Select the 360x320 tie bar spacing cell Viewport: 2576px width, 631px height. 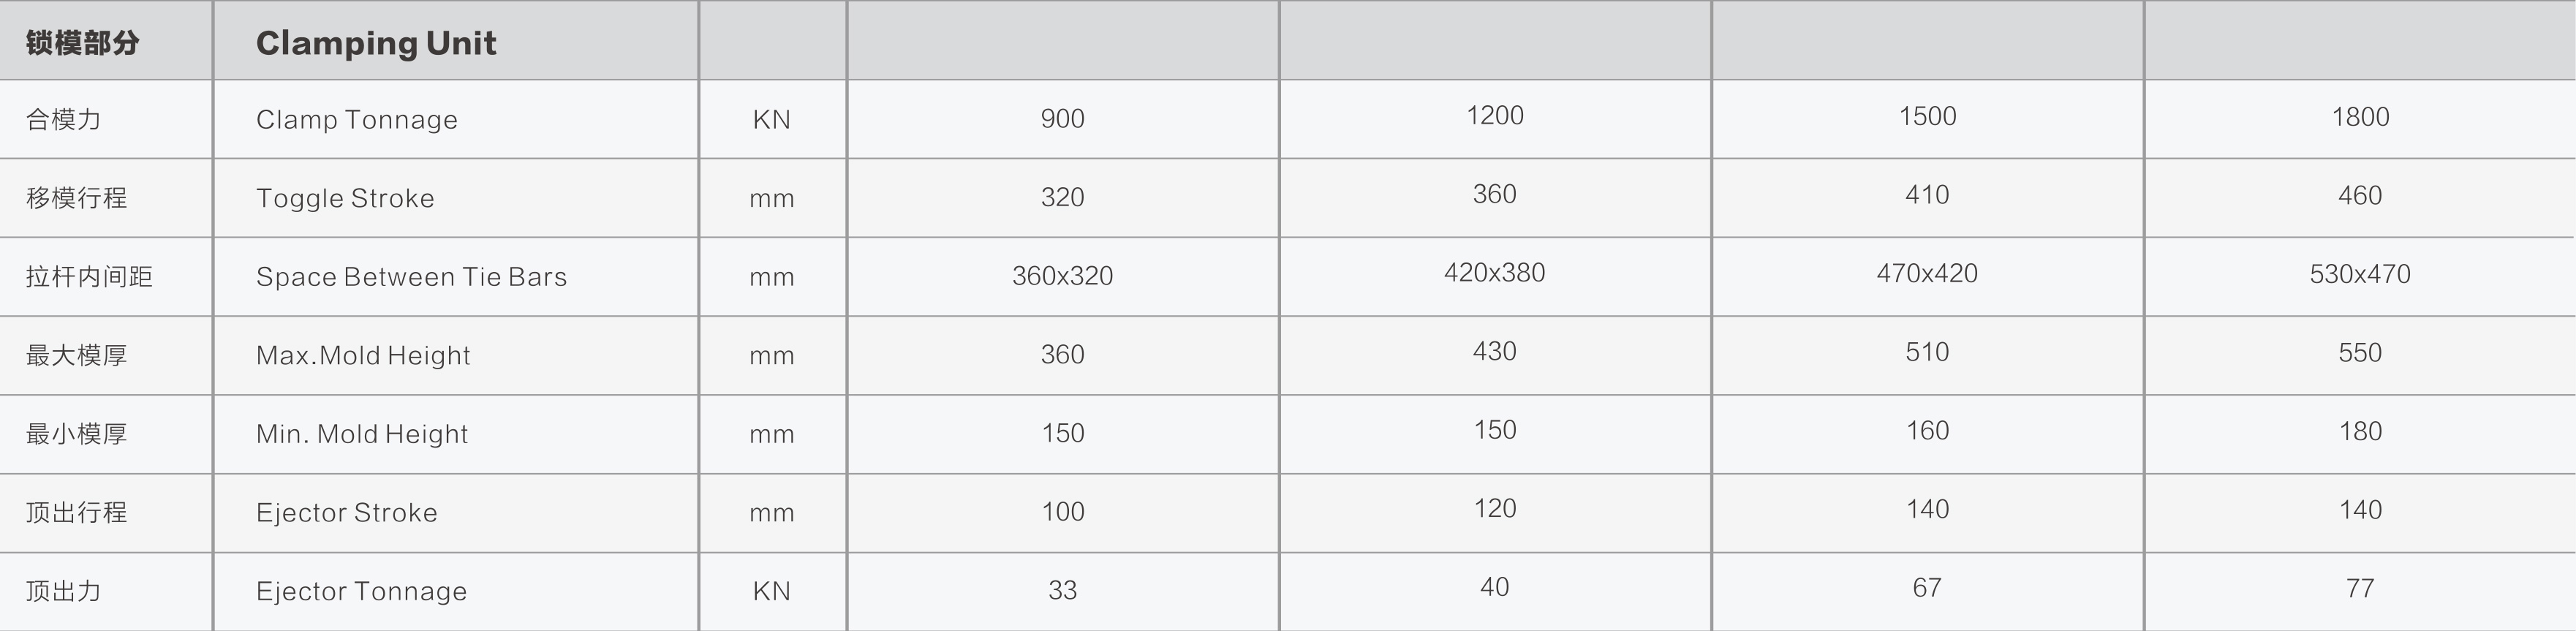[x=1062, y=276]
